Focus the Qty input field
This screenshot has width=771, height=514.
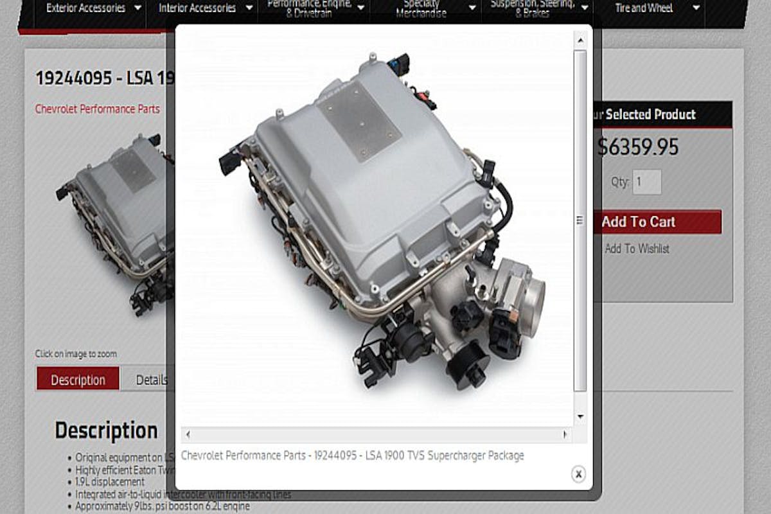point(646,182)
